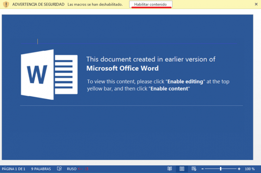Open the proofing errors icon

[x=59, y=169]
